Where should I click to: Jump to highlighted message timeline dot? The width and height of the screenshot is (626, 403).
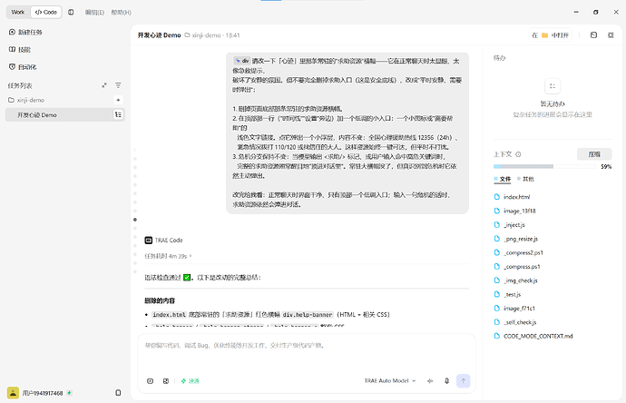click(x=135, y=220)
